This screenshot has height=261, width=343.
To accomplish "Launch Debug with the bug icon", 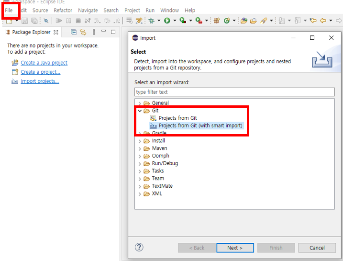I will click(x=151, y=21).
